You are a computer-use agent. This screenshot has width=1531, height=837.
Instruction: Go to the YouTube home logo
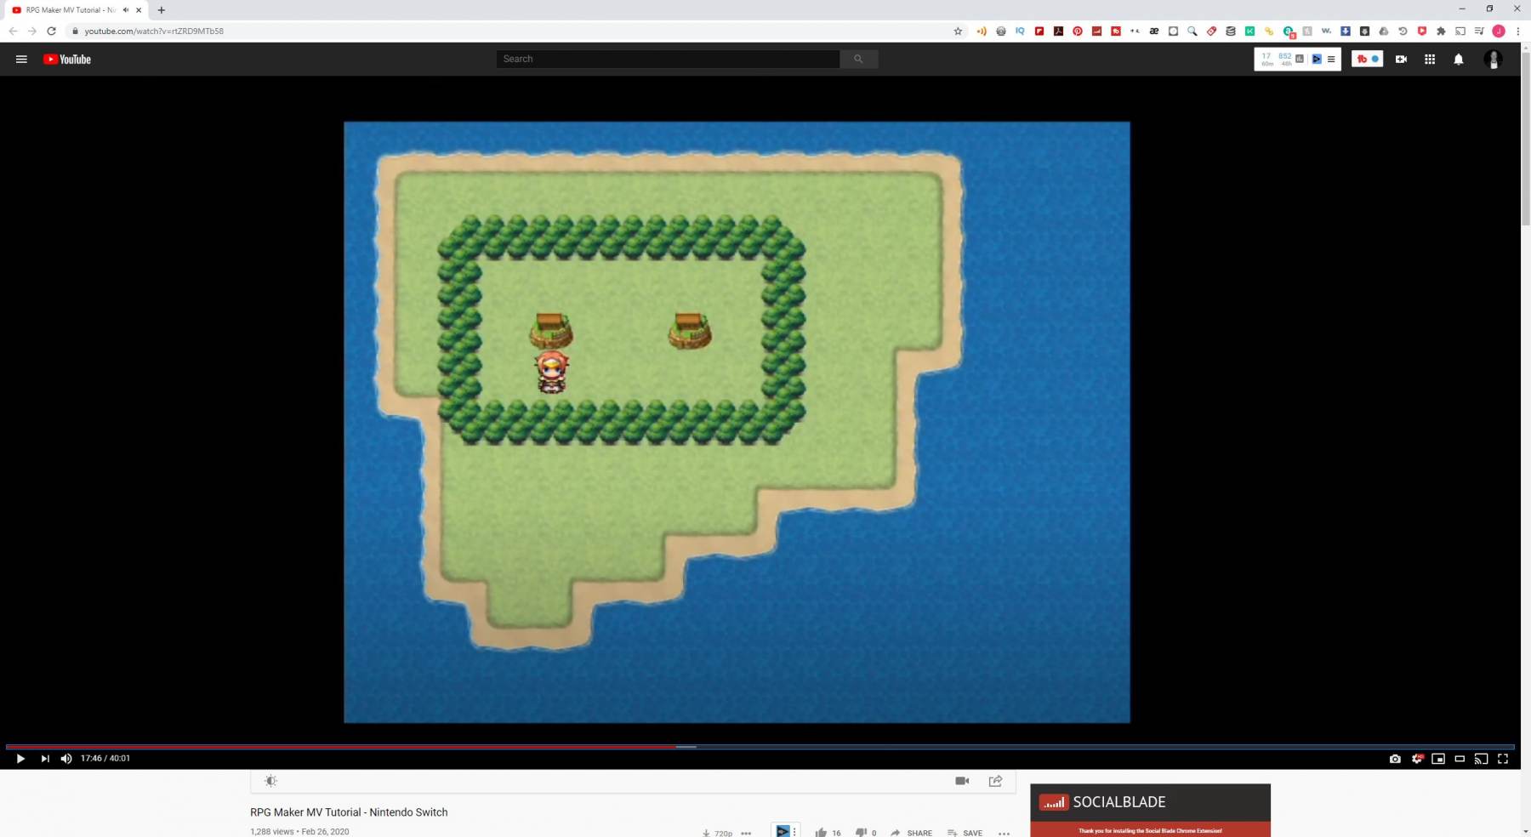coord(67,59)
